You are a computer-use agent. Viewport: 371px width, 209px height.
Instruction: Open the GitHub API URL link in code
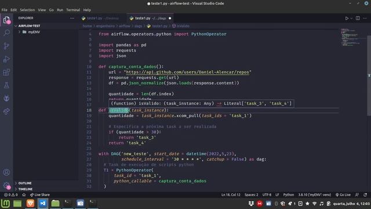[187, 72]
